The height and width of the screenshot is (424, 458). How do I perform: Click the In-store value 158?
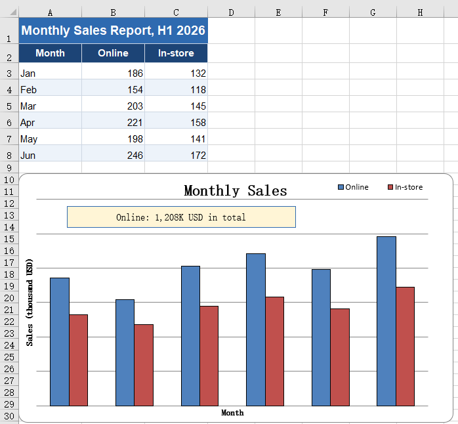click(176, 120)
